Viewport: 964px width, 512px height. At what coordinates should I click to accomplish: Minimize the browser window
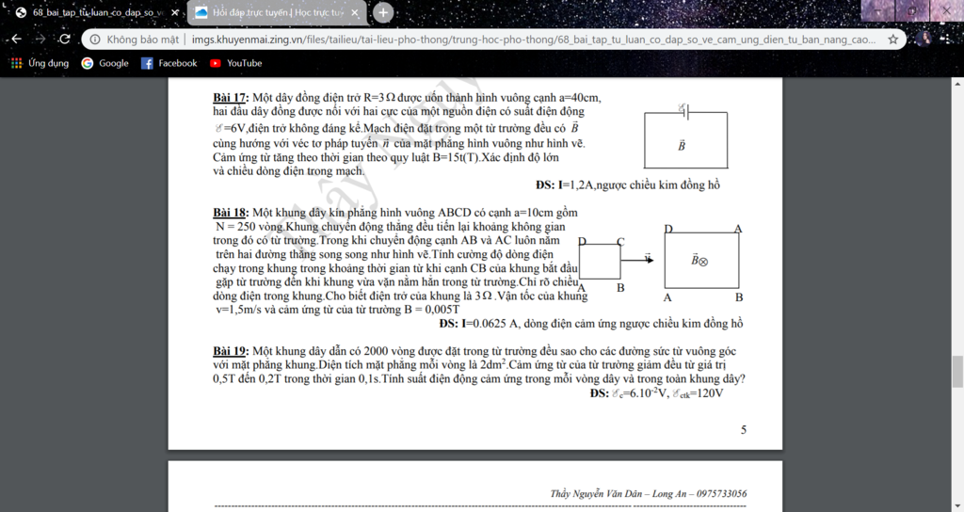point(878,11)
